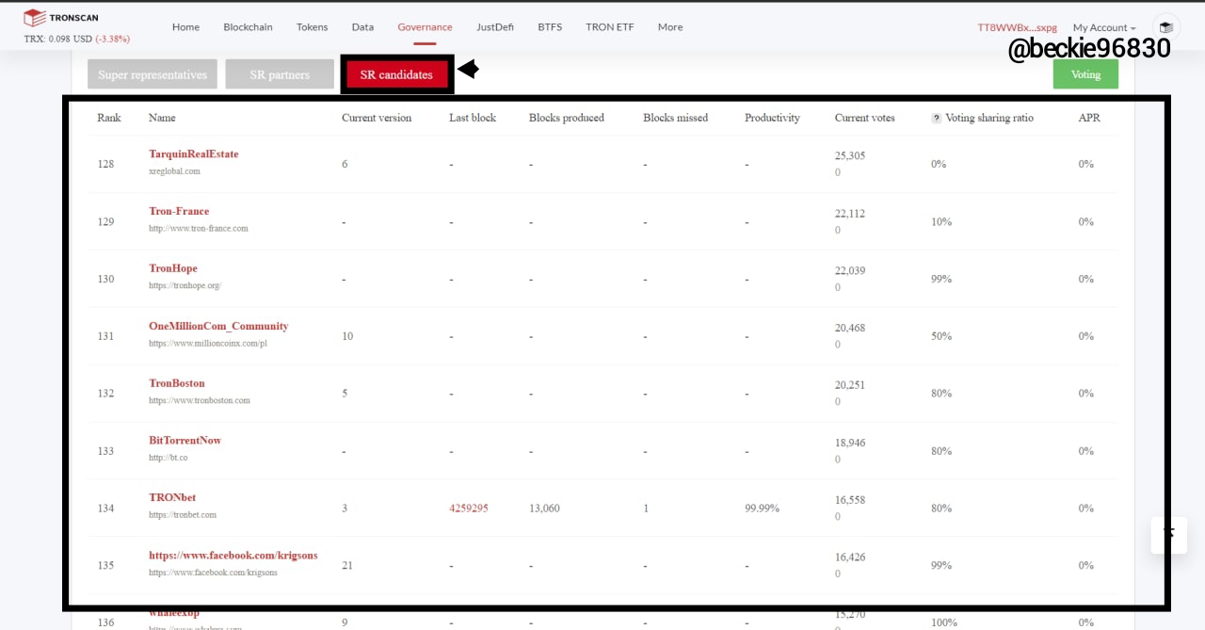
Task: Open the My Account dropdown
Action: pos(1104,28)
